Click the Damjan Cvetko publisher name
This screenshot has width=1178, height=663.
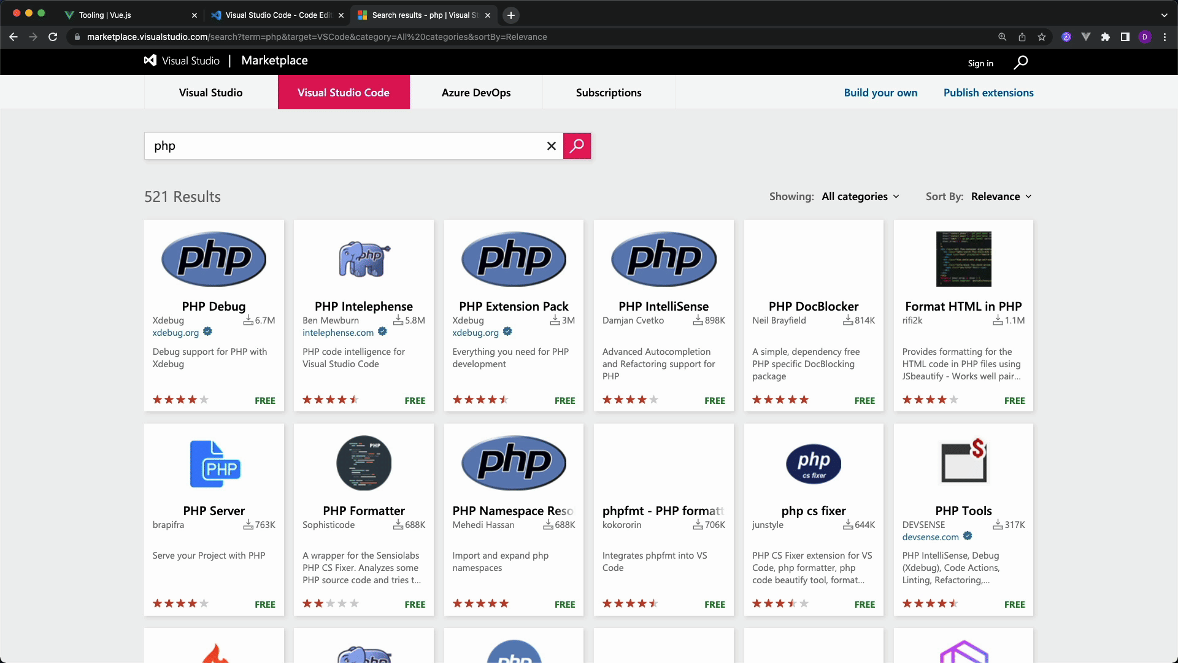point(633,320)
